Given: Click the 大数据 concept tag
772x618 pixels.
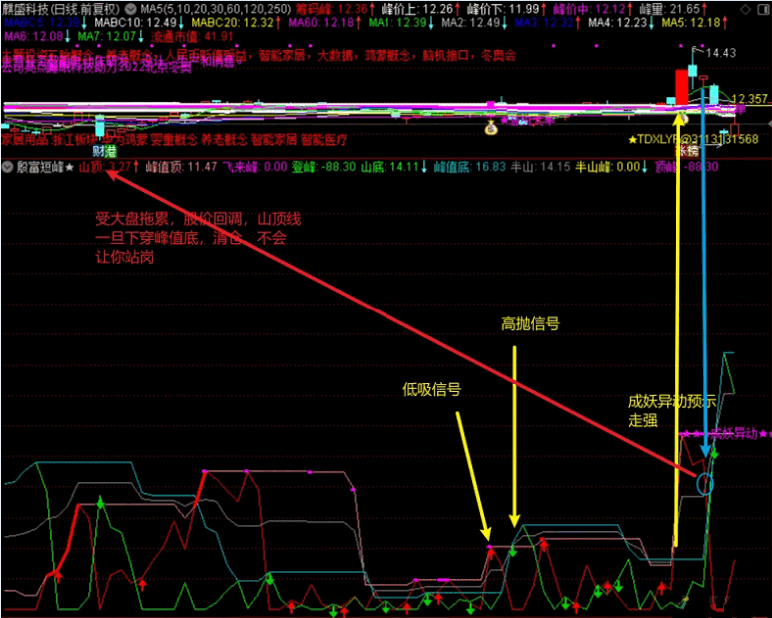Looking at the screenshot, I should tap(335, 55).
